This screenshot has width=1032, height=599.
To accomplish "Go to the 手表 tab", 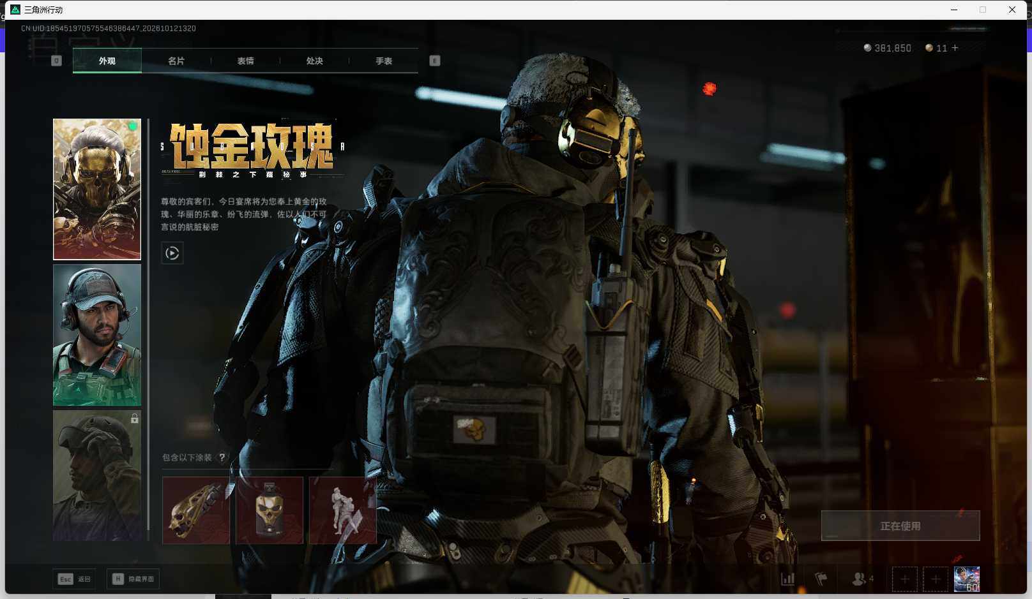I will [x=384, y=61].
